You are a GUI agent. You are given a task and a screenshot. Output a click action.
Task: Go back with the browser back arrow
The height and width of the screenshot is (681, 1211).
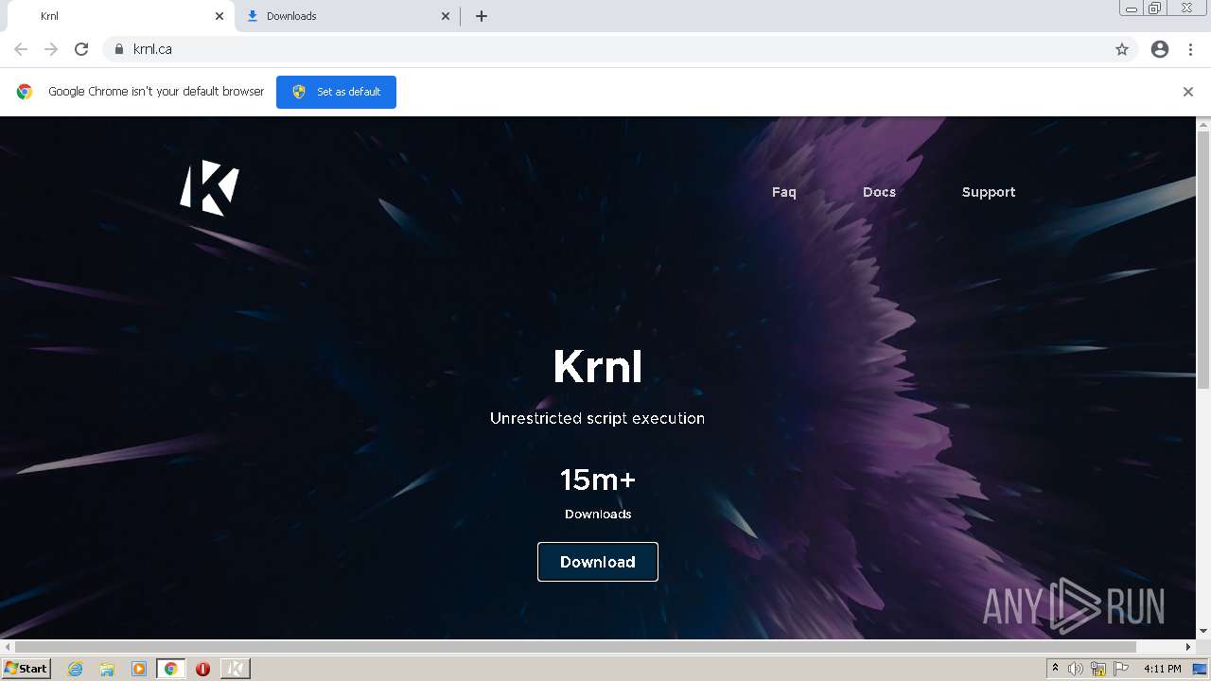pos(21,49)
